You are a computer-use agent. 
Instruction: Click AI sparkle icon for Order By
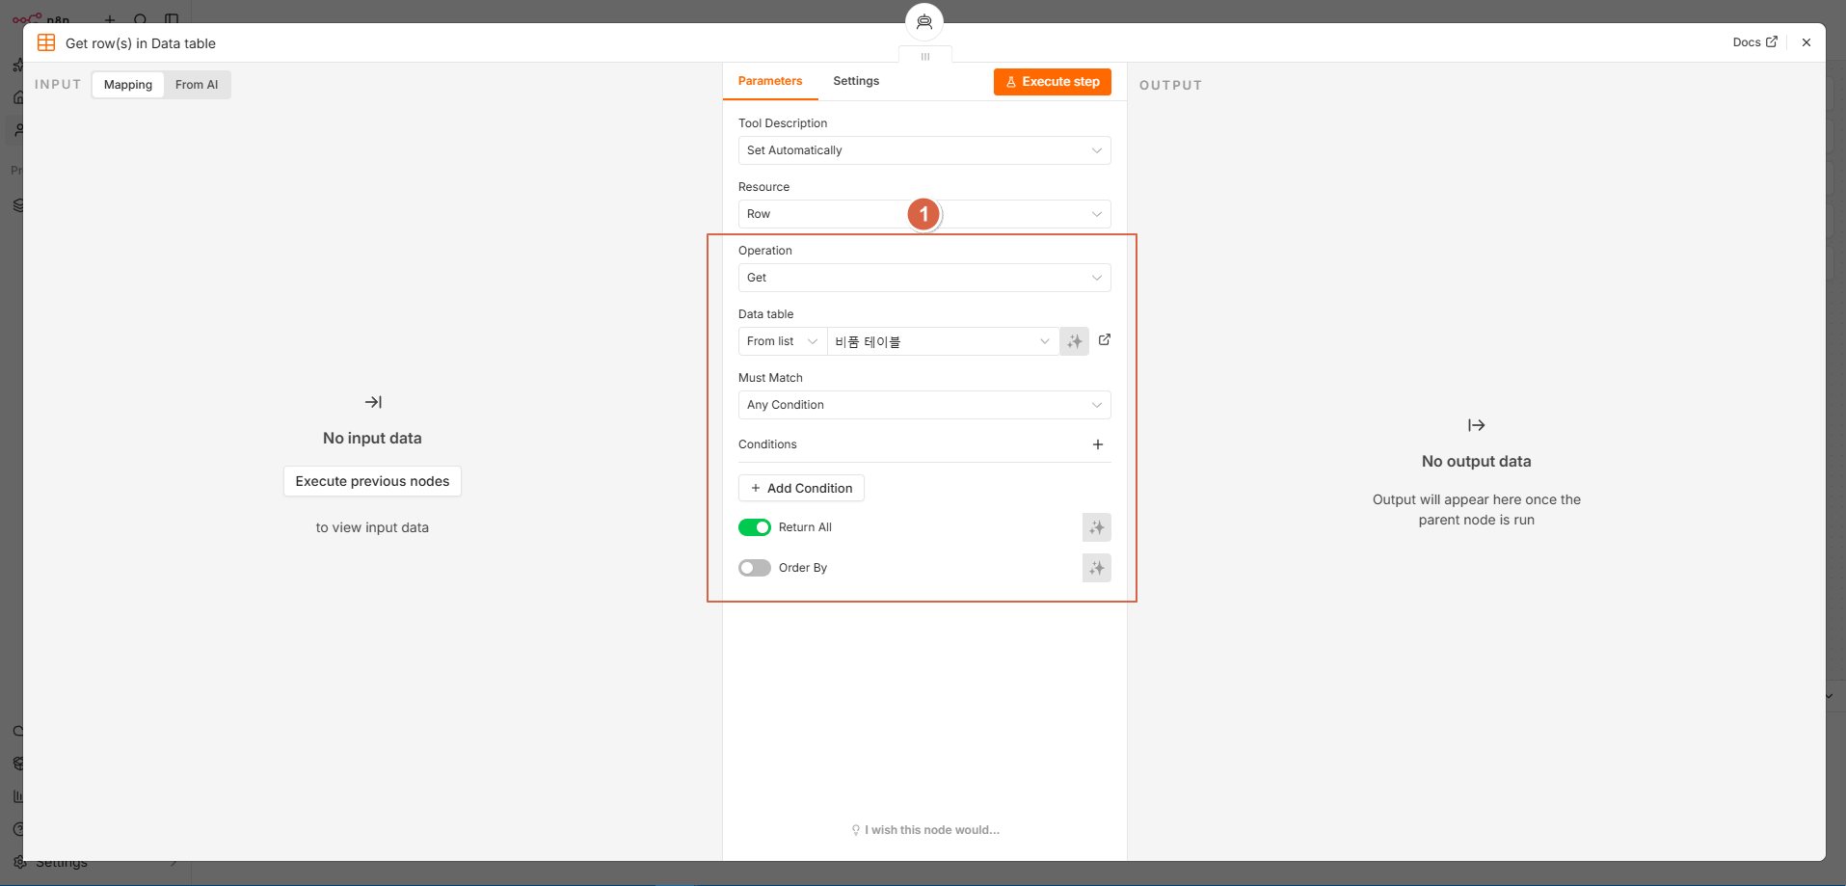[1097, 568]
